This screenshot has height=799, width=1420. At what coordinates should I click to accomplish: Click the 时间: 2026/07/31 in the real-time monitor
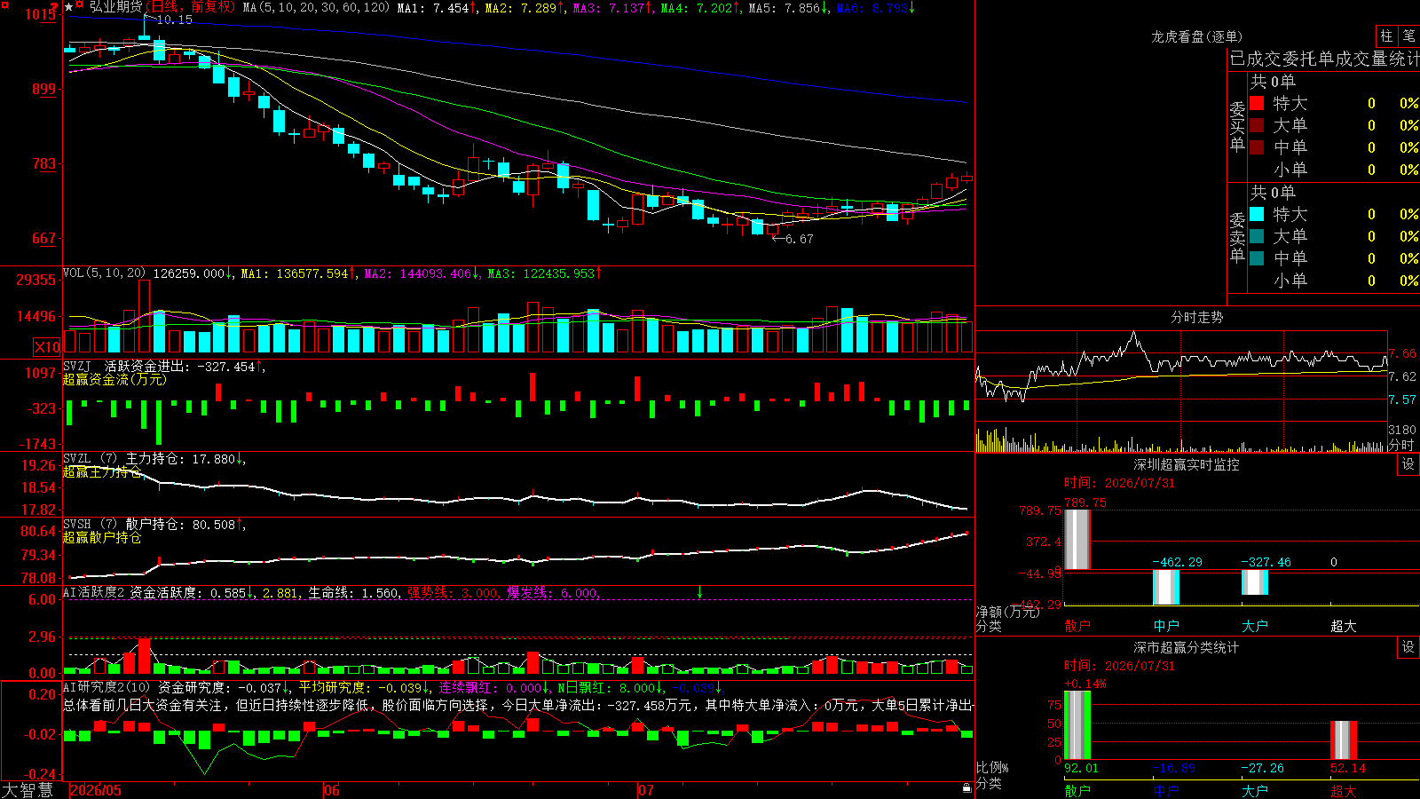[x=1118, y=483]
